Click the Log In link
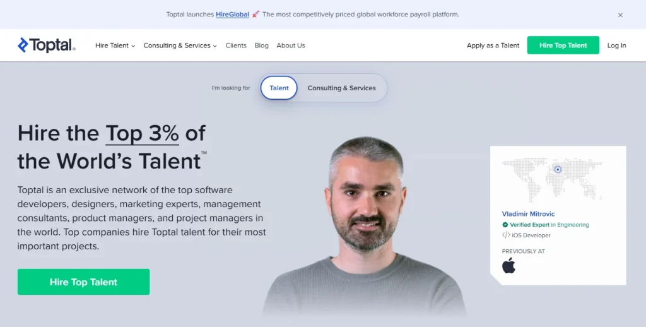The width and height of the screenshot is (646, 327). [x=616, y=45]
